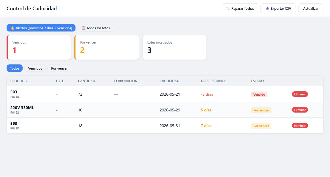
Task: Click the quantity 18 cell
Action: click(x=80, y=126)
